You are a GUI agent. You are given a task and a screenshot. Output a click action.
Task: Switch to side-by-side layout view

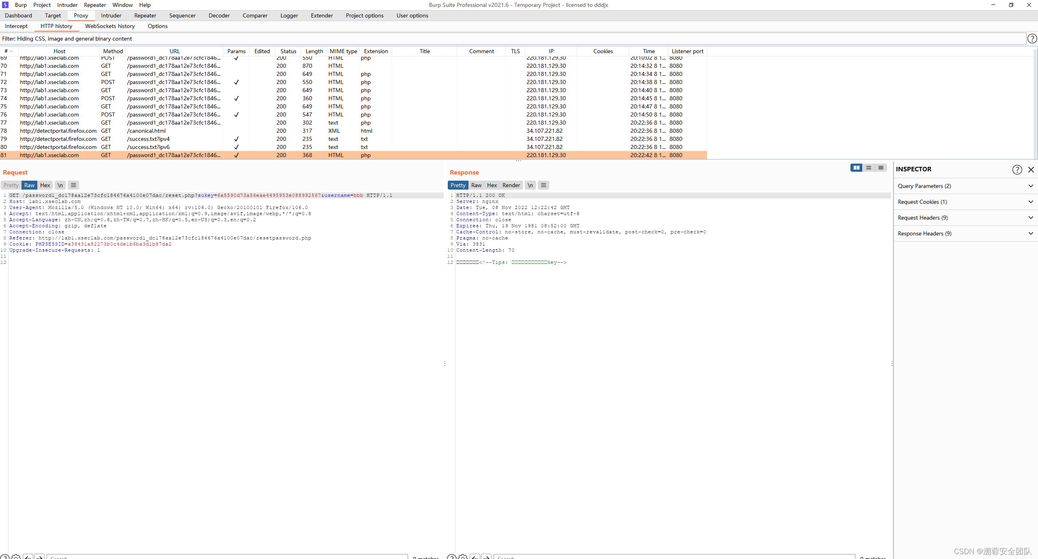point(856,168)
